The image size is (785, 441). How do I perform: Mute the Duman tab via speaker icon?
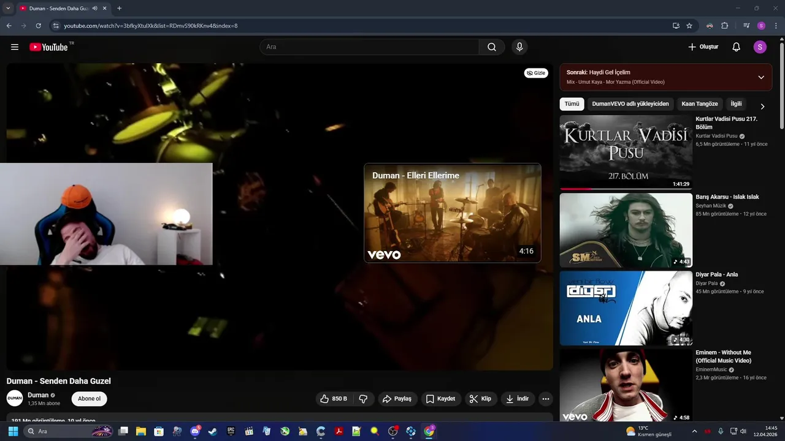click(x=94, y=8)
